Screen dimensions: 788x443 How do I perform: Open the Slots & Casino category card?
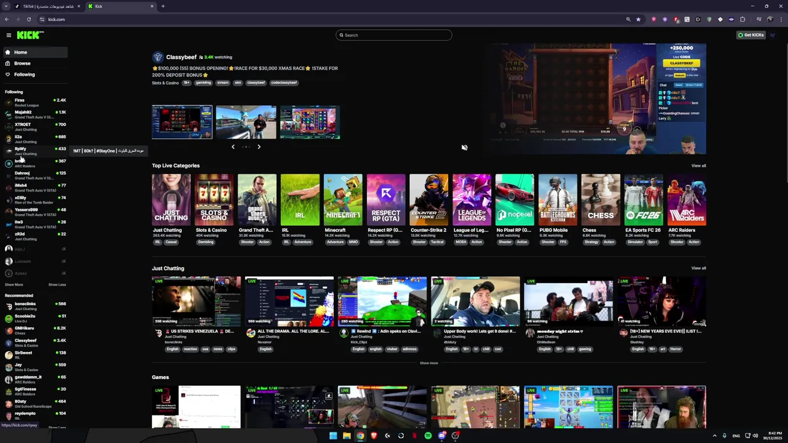click(x=214, y=200)
